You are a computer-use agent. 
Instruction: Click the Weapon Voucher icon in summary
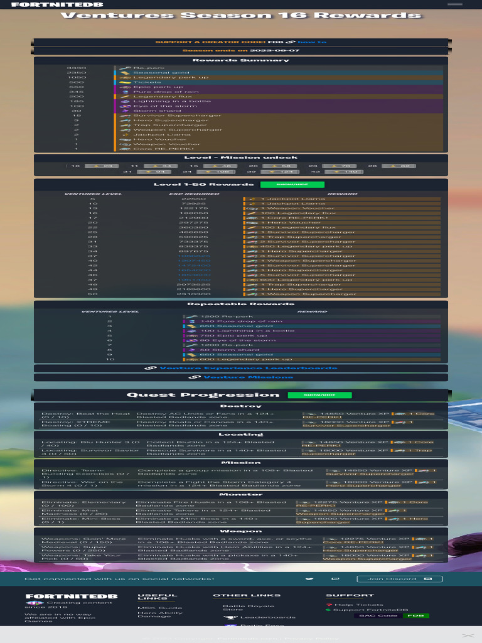click(125, 144)
